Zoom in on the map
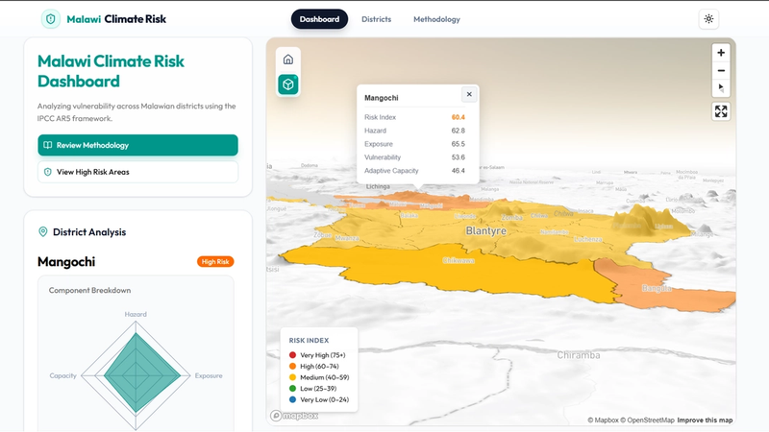The height and width of the screenshot is (432, 769). point(721,53)
